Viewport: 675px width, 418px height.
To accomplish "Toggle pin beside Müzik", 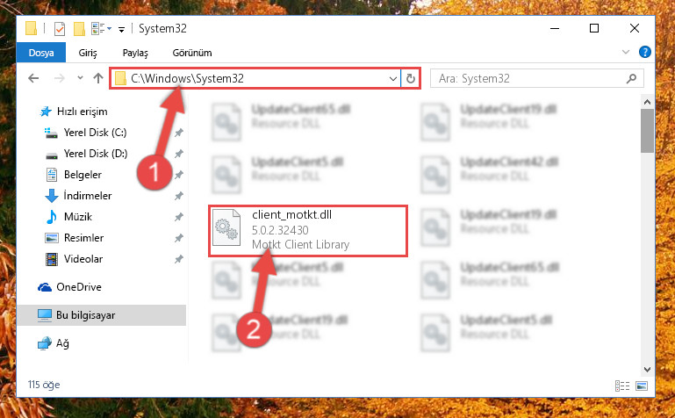I will tap(179, 217).
